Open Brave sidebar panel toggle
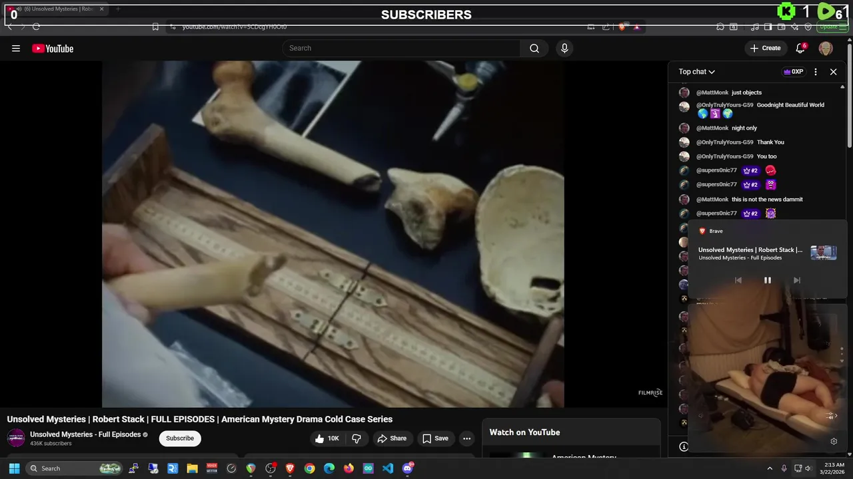Image resolution: width=853 pixels, height=479 pixels. (x=768, y=27)
